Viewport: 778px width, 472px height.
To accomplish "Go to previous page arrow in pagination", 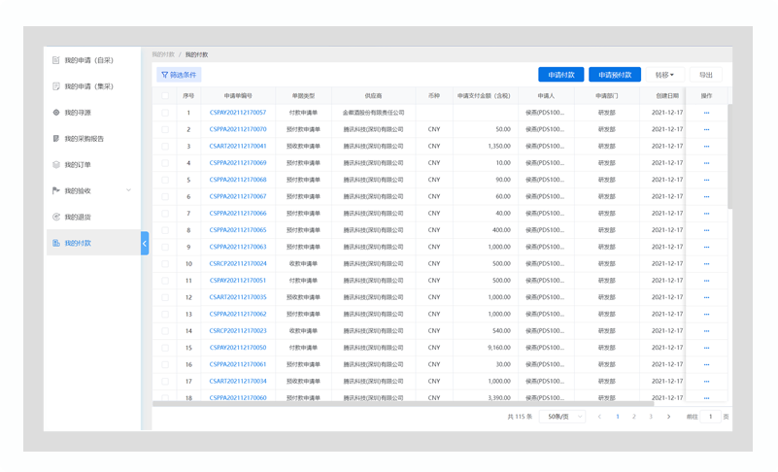I will click(599, 417).
